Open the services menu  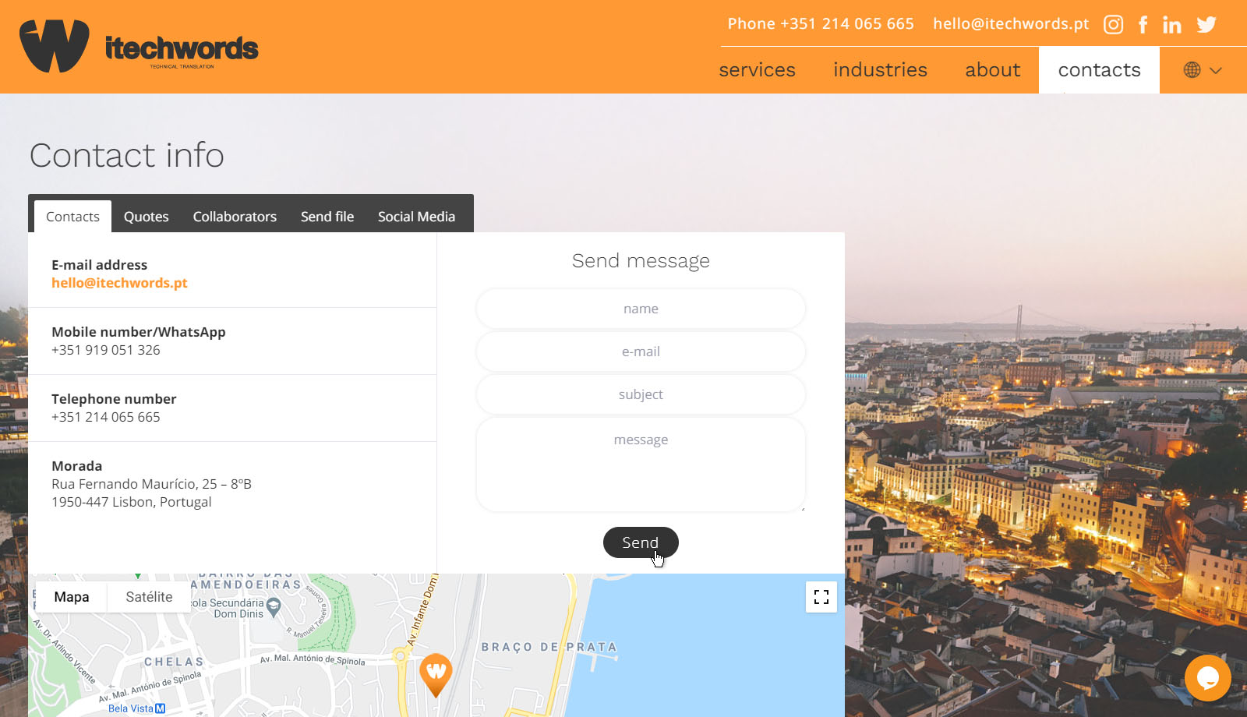click(x=757, y=70)
